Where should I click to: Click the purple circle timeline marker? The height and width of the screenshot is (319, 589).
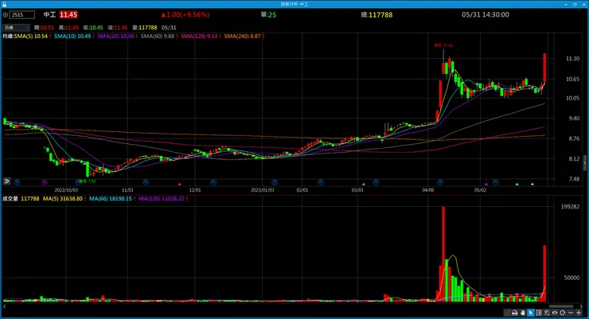[45, 182]
